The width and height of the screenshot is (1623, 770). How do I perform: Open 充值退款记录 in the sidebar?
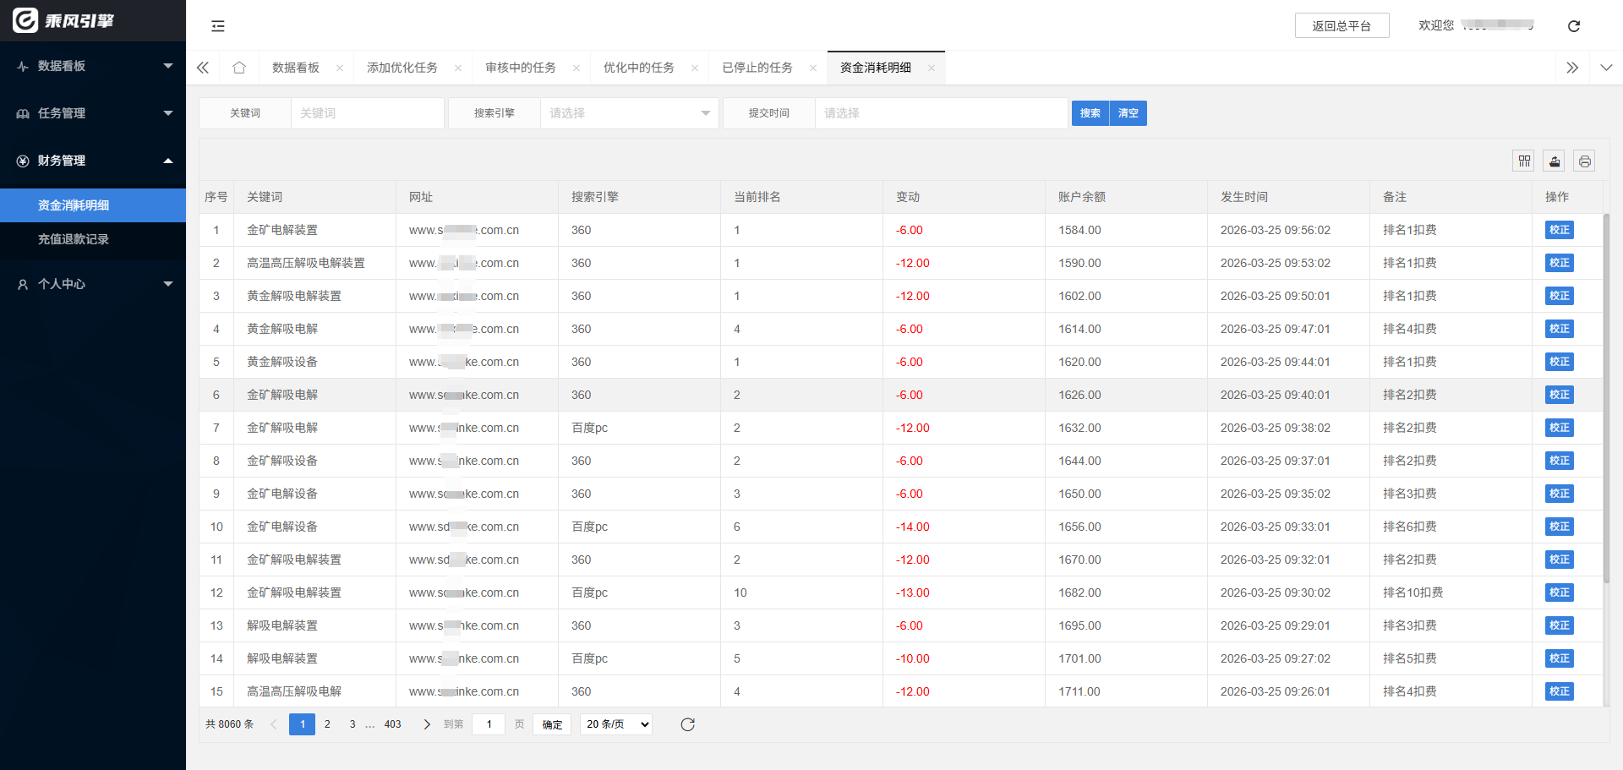tap(74, 239)
